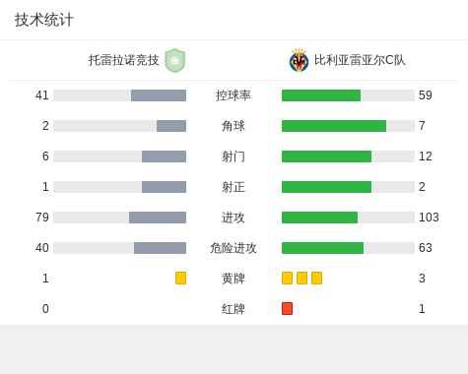Click the second yellow card on right side
Screen dimensions: 468x374
click(301, 278)
